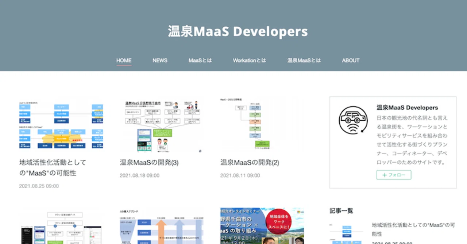
Task: Click date 2021.08.18 09:00
Action: pyautogui.click(x=139, y=175)
